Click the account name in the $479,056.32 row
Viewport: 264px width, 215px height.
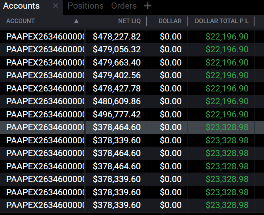(45, 49)
